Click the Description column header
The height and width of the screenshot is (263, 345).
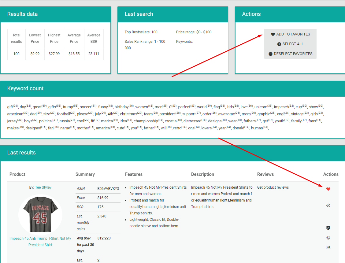[x=202, y=174]
